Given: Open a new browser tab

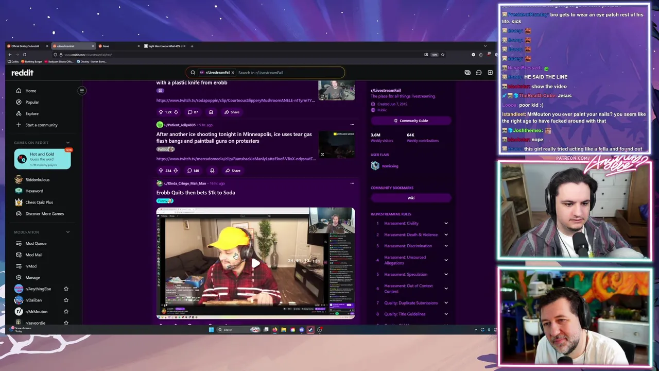Looking at the screenshot, I should [x=192, y=46].
